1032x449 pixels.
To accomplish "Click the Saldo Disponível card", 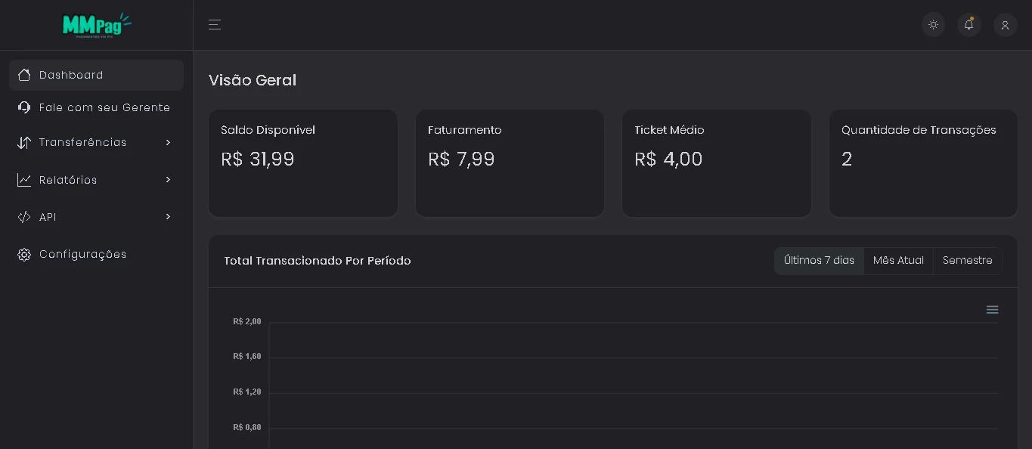I will (x=302, y=163).
